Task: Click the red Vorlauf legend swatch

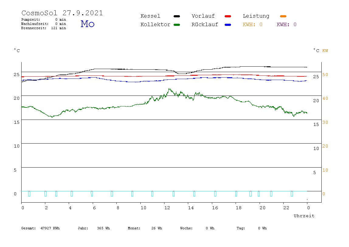Action: click(x=228, y=16)
